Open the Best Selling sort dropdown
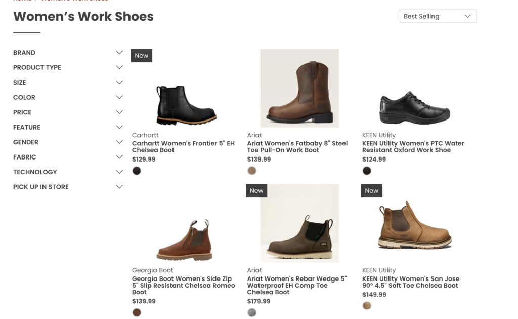 pos(437,16)
